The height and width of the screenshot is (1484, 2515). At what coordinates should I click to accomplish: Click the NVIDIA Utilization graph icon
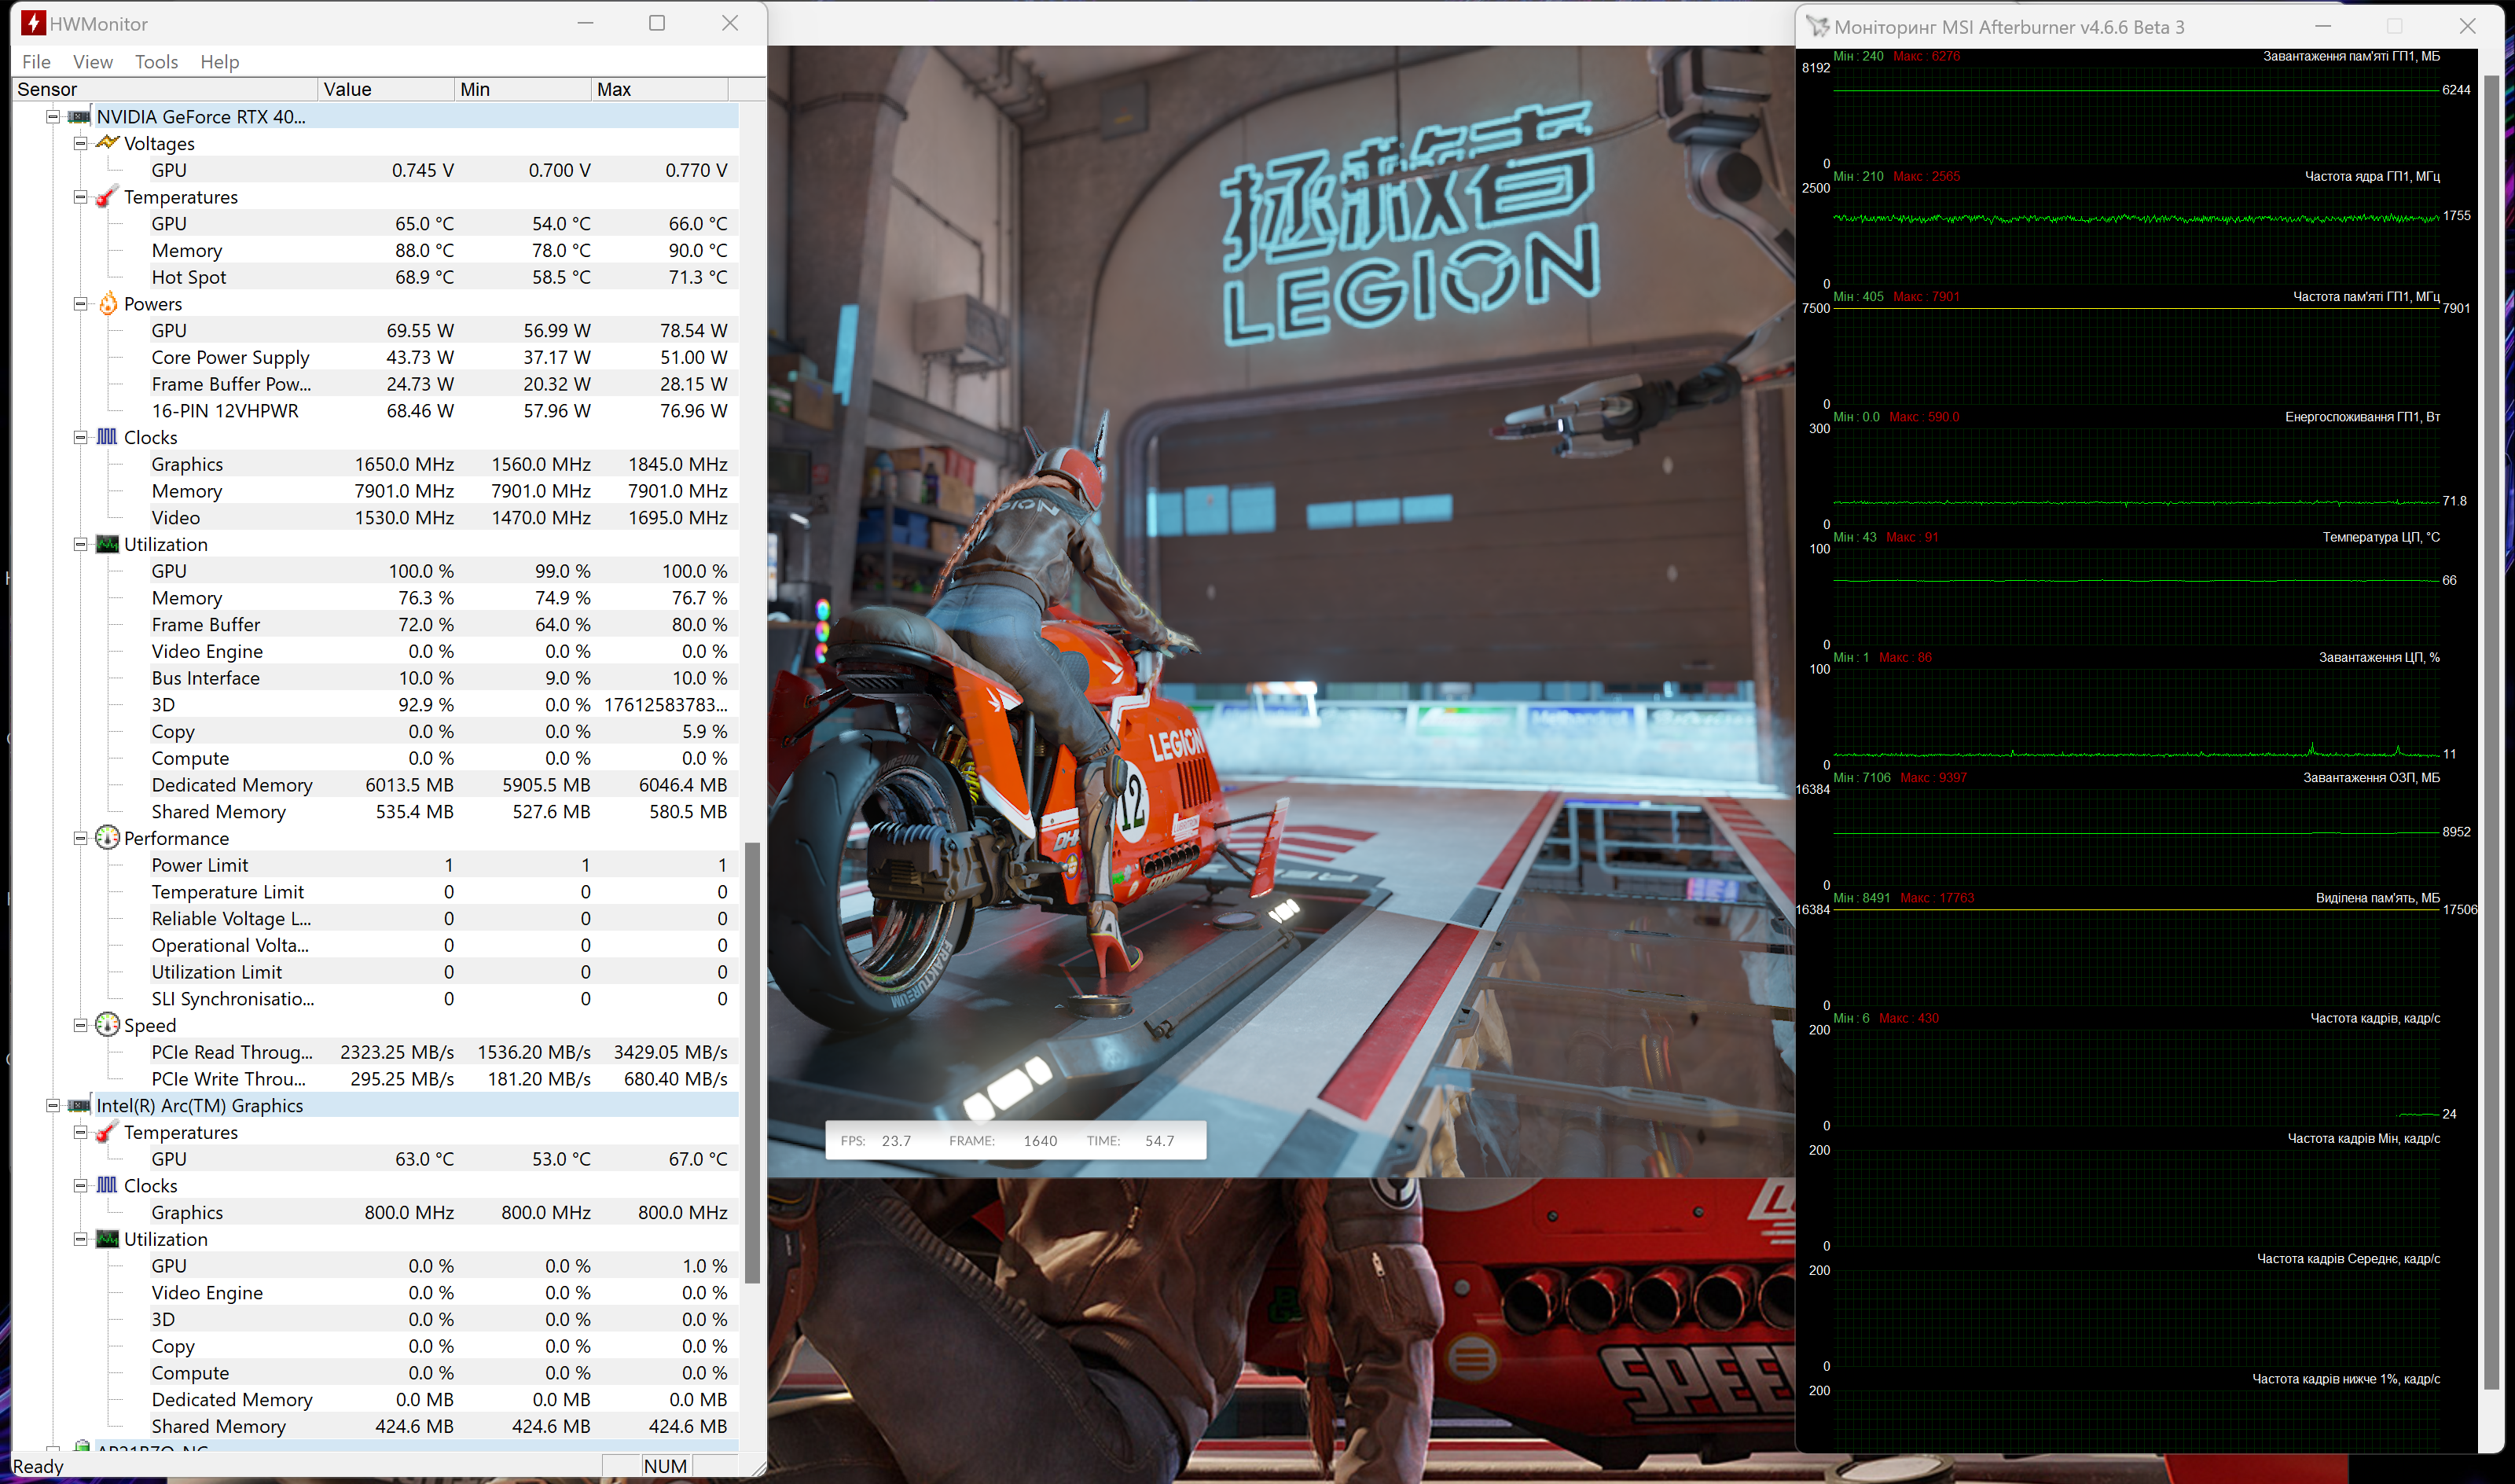107,544
